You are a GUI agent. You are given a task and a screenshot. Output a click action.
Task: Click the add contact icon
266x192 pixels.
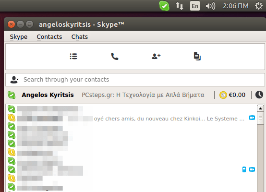coord(156,56)
